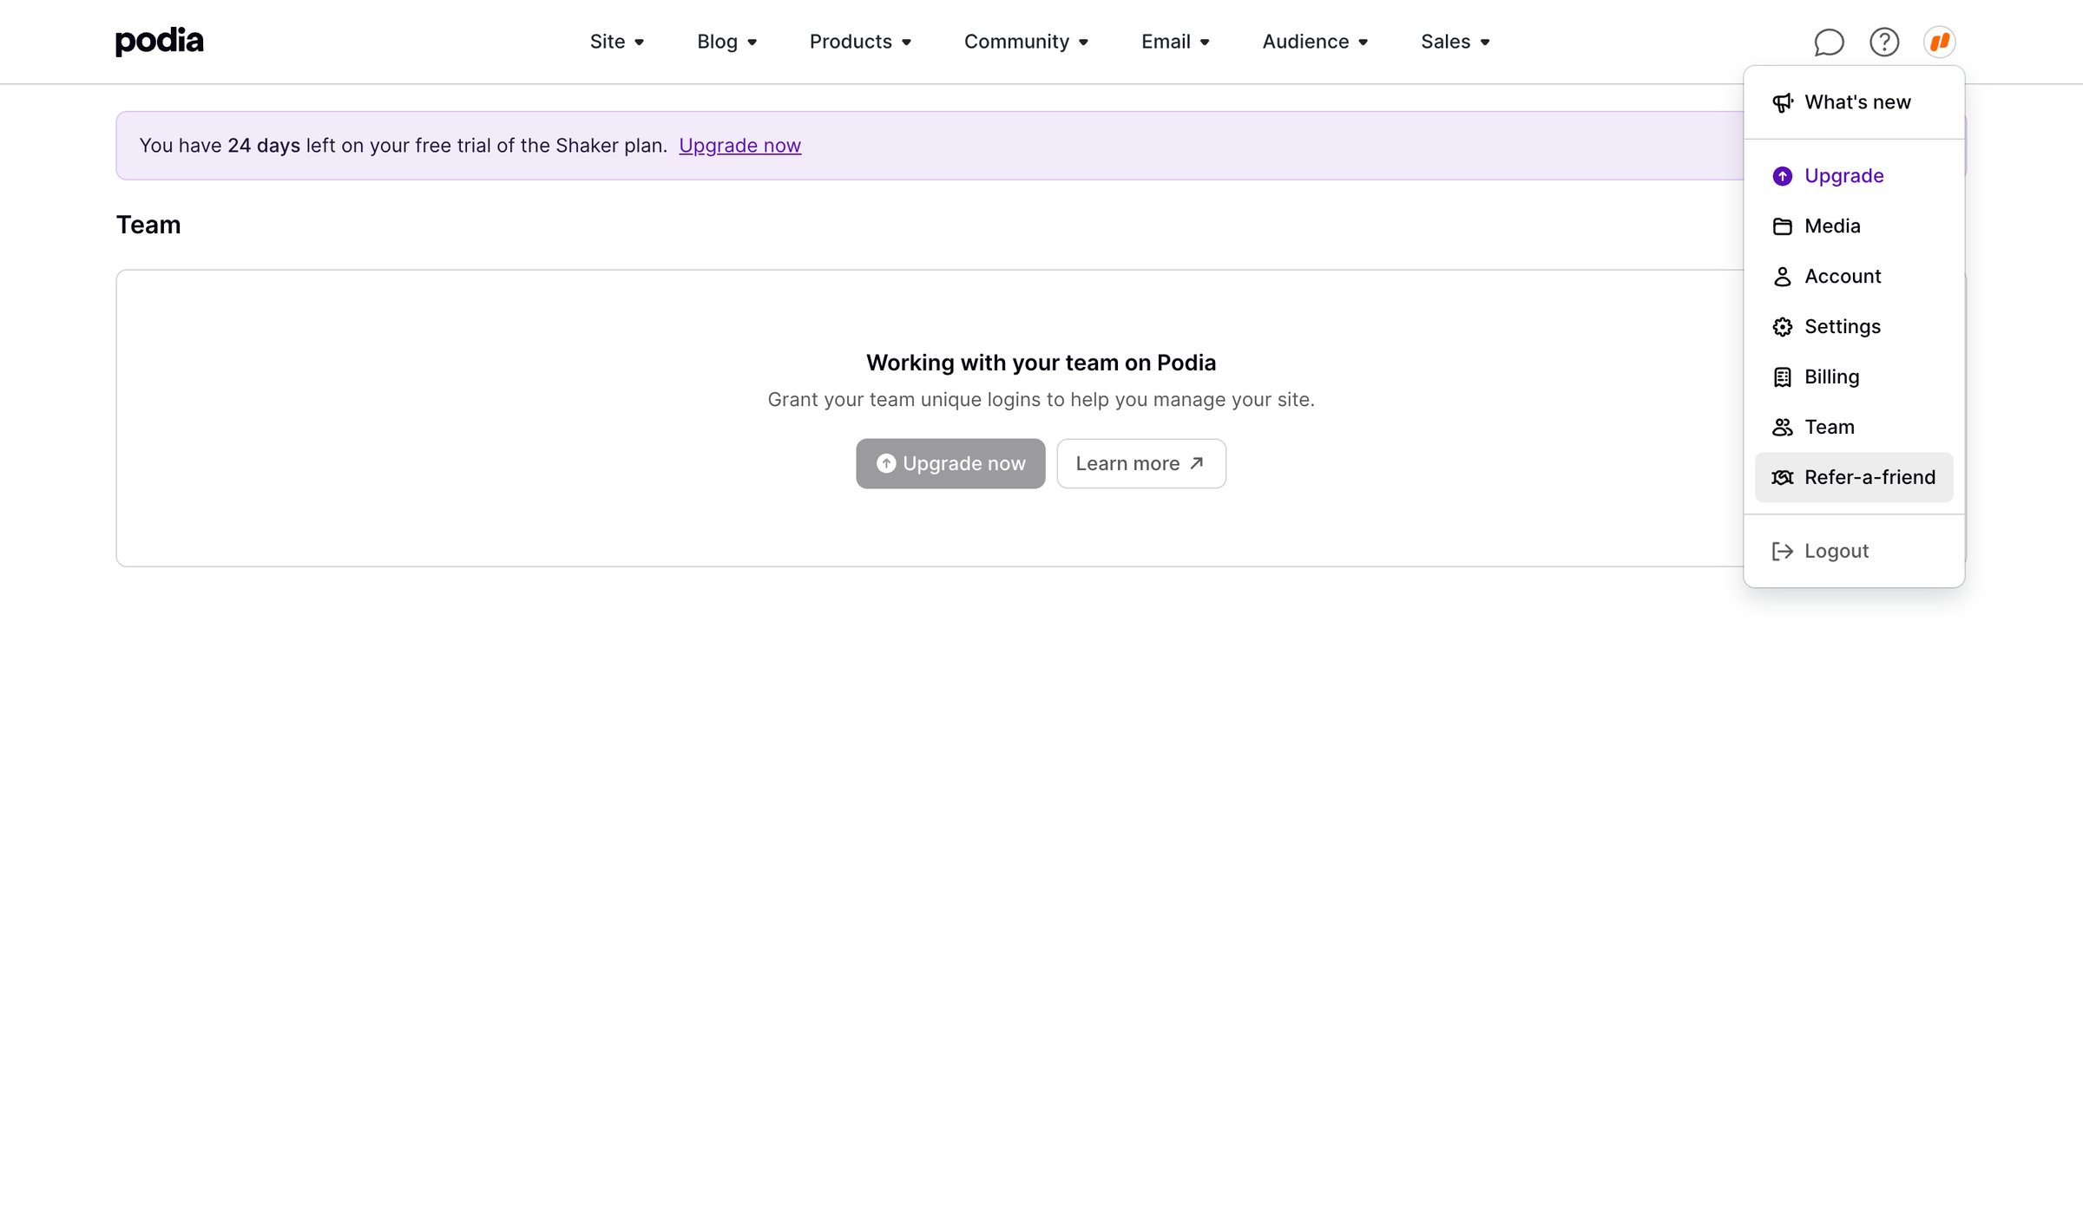Click the 'Working with your team on Podia' heading
Image resolution: width=2083 pixels, height=1224 pixels.
pos(1041,363)
